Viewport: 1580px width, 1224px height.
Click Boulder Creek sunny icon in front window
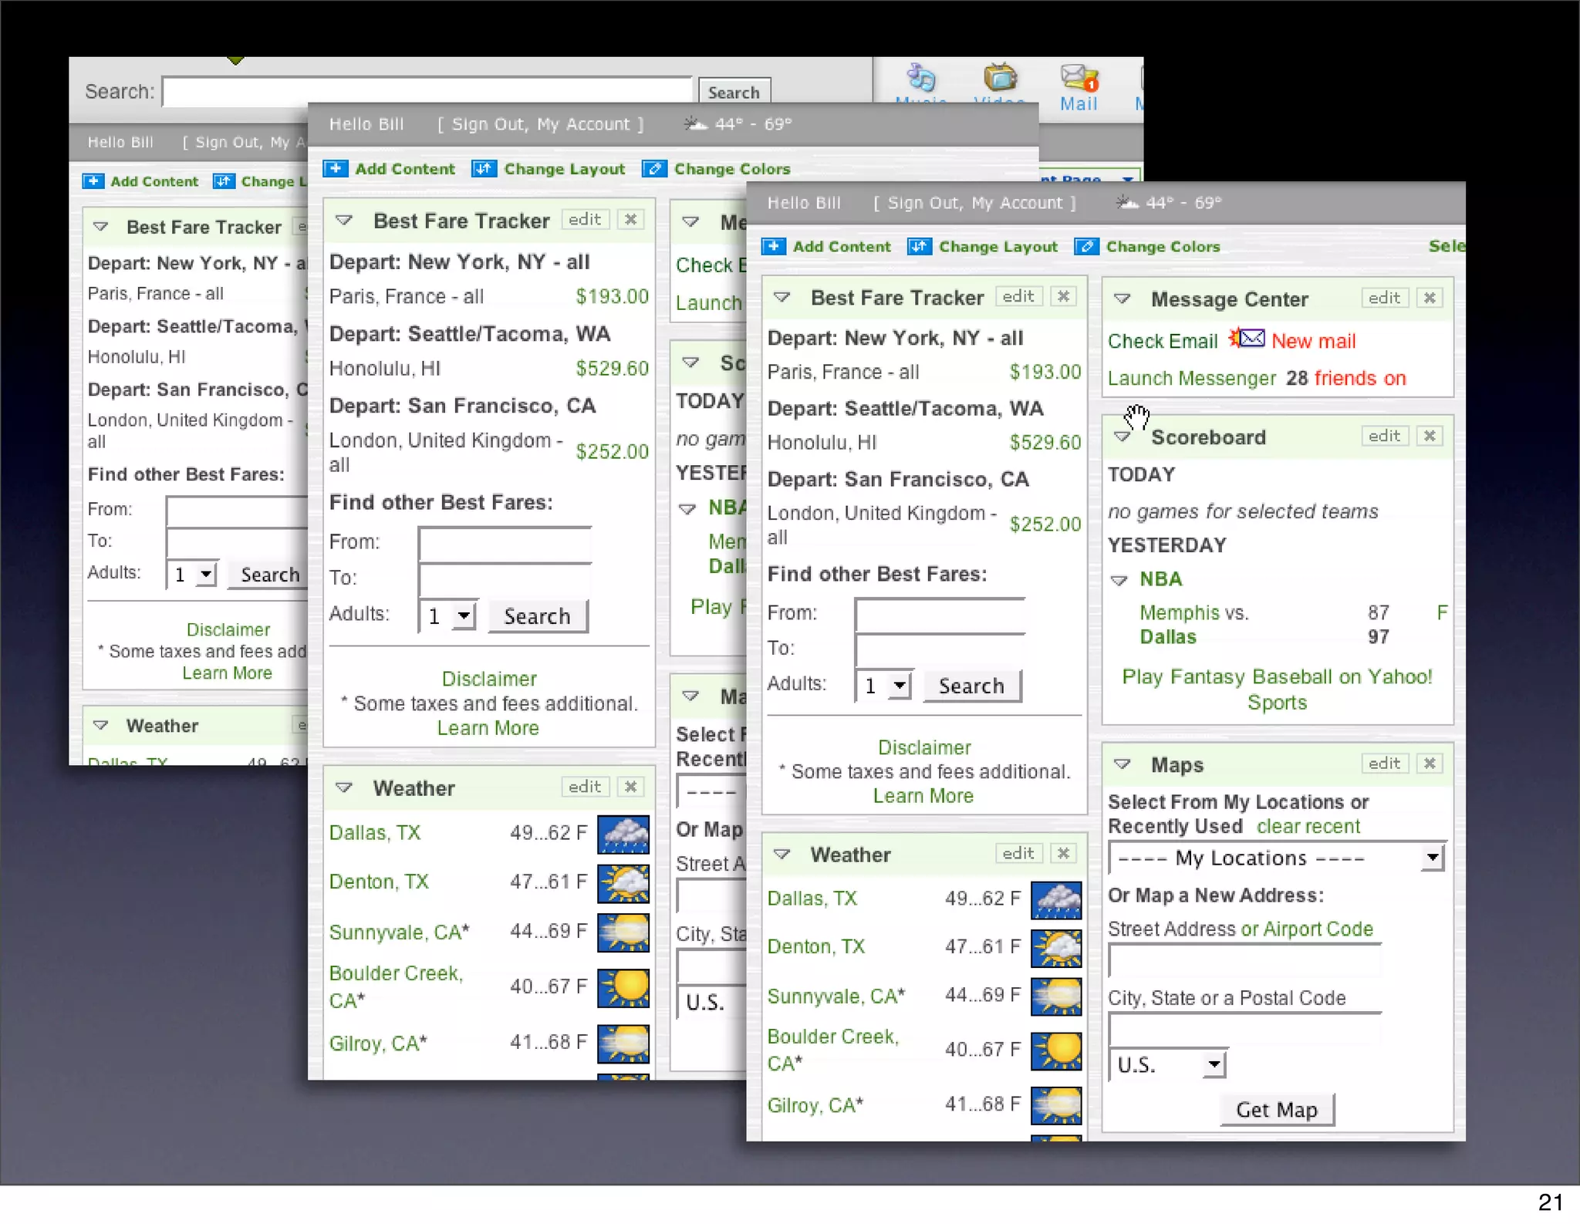coord(1056,1050)
